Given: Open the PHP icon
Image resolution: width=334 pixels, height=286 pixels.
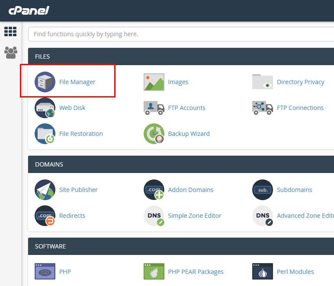Looking at the screenshot, I should [45, 271].
